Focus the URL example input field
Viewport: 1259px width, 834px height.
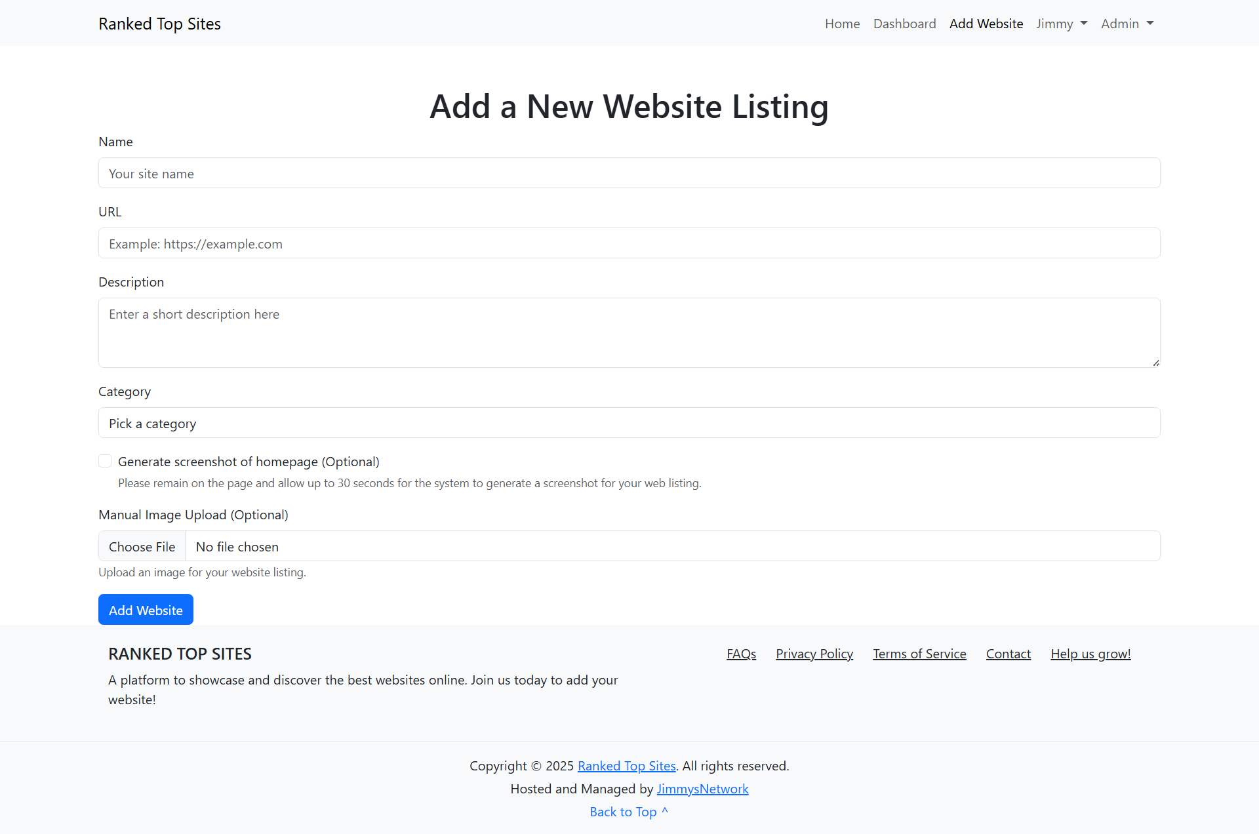click(x=629, y=243)
